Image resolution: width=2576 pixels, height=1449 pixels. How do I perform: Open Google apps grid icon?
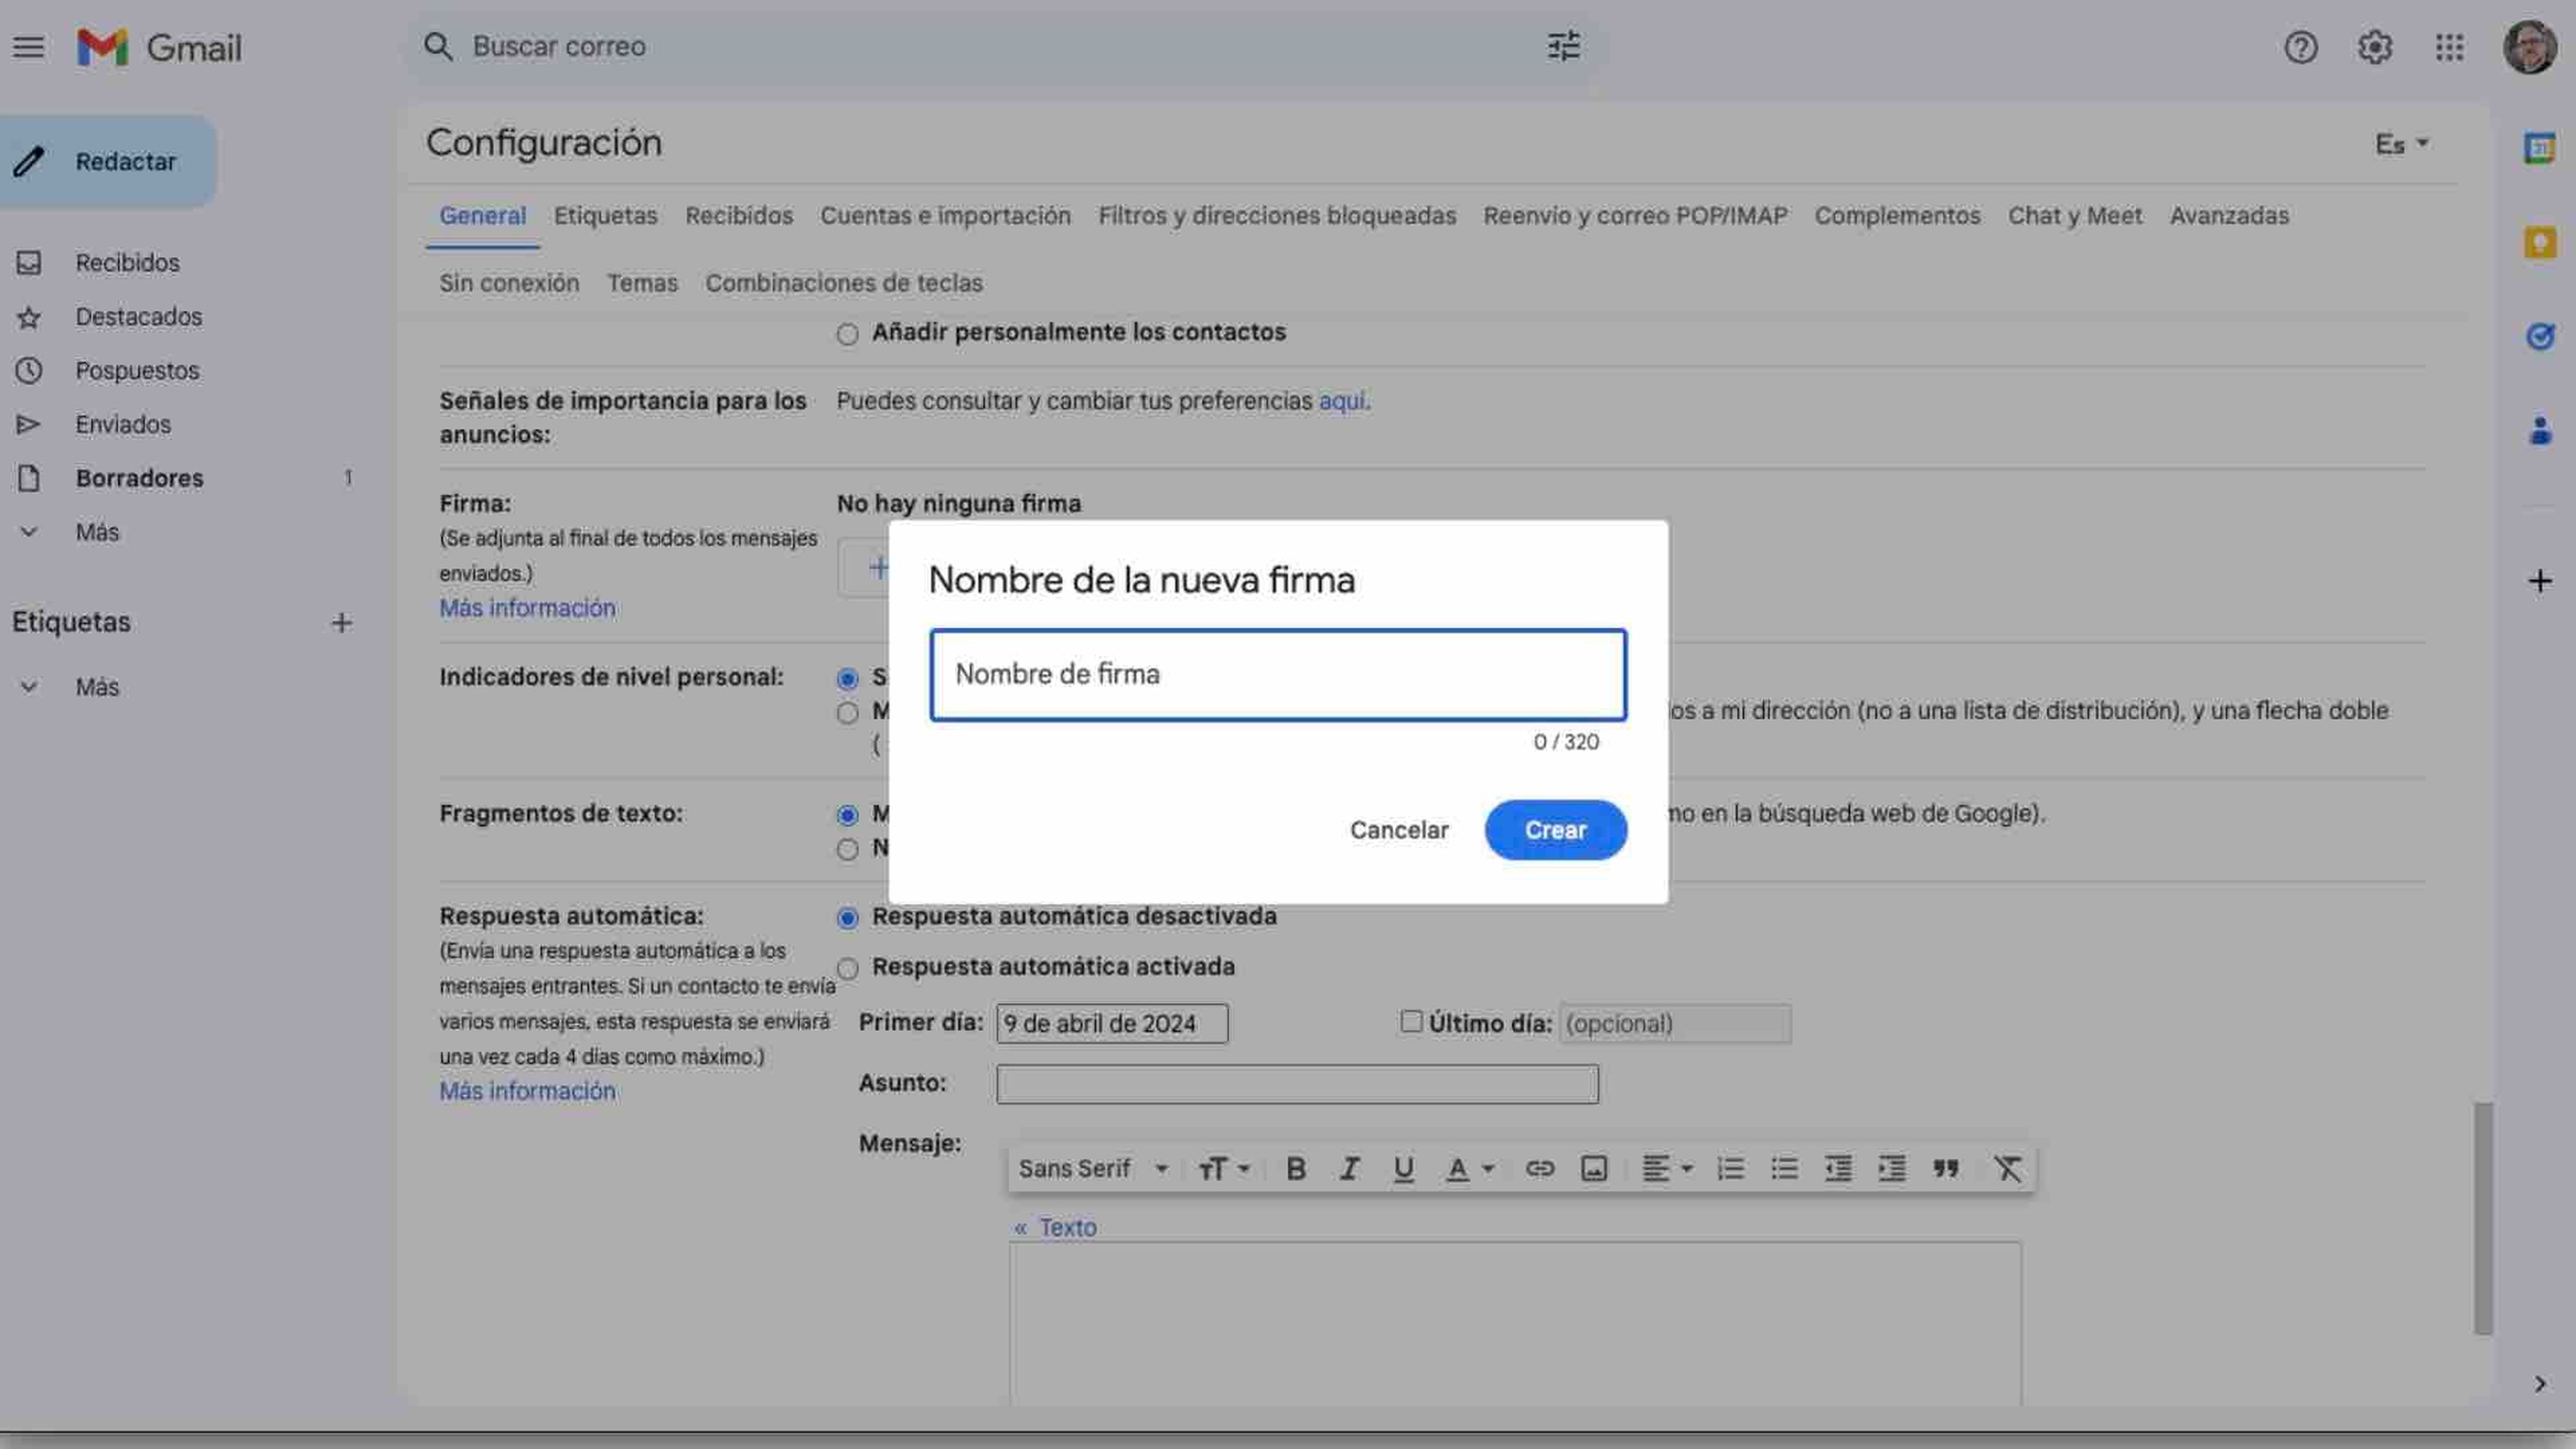click(x=2449, y=47)
